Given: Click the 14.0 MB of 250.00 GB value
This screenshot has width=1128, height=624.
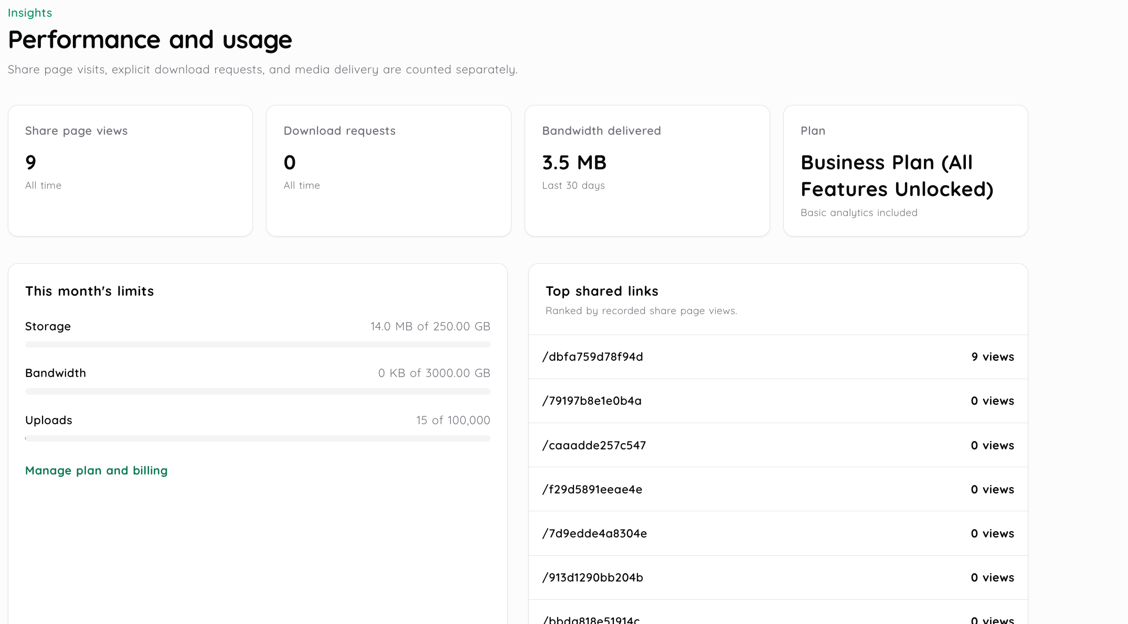Looking at the screenshot, I should [430, 326].
